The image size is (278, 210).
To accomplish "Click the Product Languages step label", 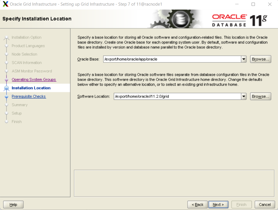I will click(28, 46).
